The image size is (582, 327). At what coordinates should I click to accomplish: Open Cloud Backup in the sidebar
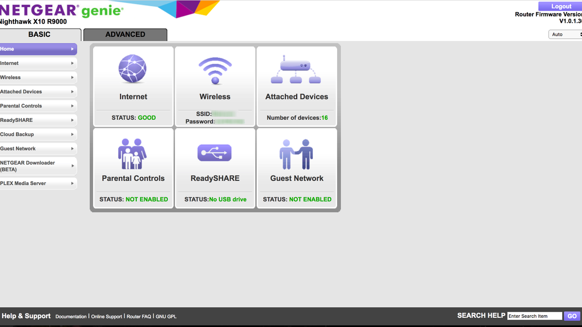click(38, 134)
